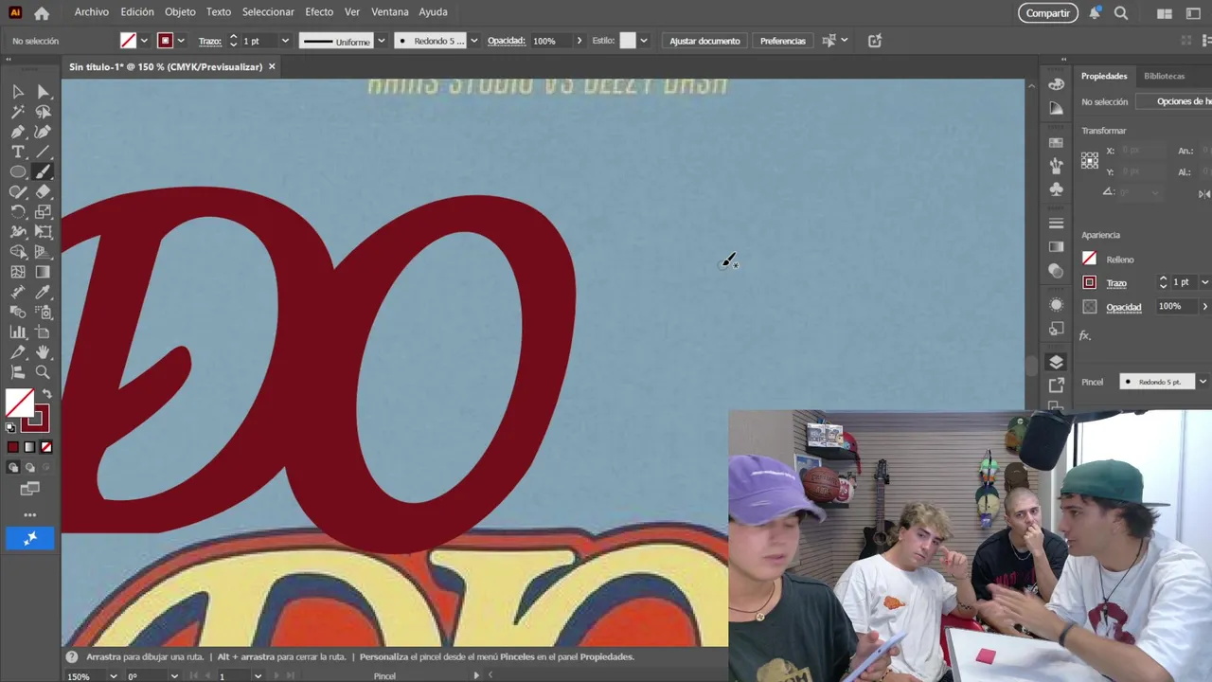Change screen mode button in toolbar
This screenshot has height=682, width=1212.
click(x=30, y=489)
